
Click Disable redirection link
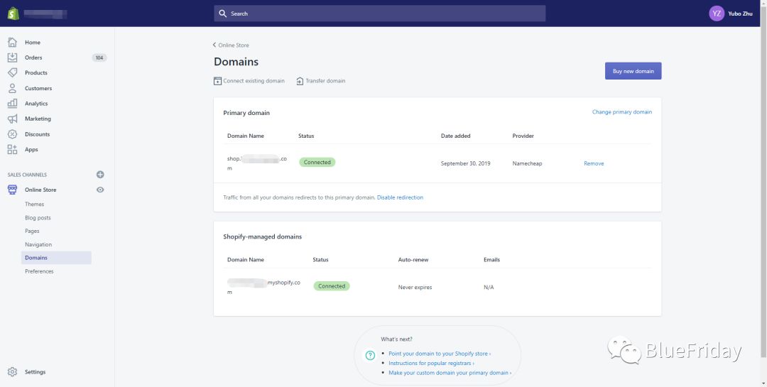[400, 197]
